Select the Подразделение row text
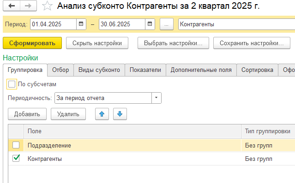 49,145
